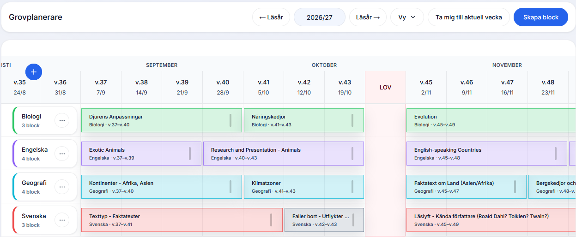The height and width of the screenshot is (237, 576).
Task: Click the v.38 week header
Action: click(x=141, y=87)
